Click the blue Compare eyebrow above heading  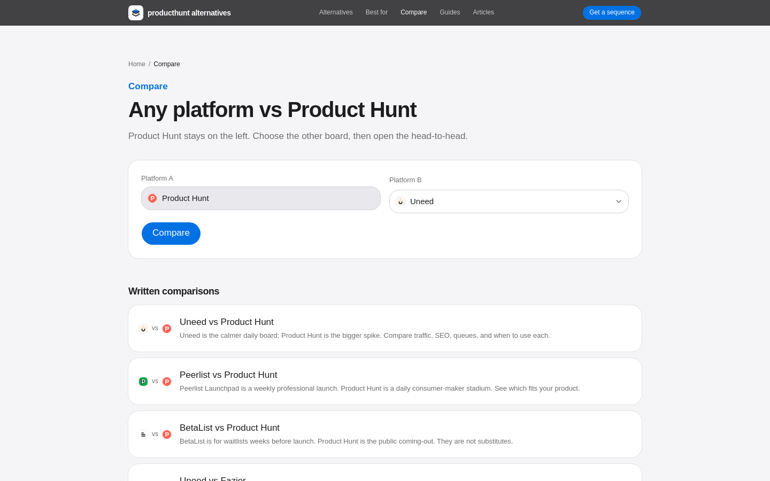coord(148,86)
